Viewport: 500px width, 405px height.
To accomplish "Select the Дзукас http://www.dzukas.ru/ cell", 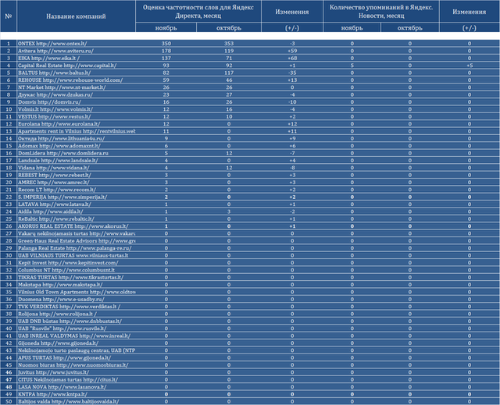I will (76, 94).
